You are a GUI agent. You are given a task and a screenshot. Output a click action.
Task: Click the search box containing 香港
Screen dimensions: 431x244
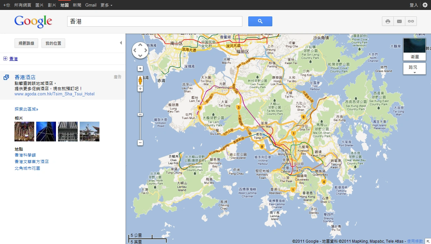tap(154, 21)
